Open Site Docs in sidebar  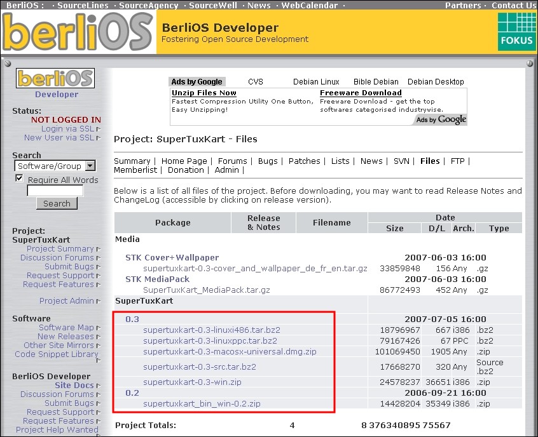tap(74, 386)
